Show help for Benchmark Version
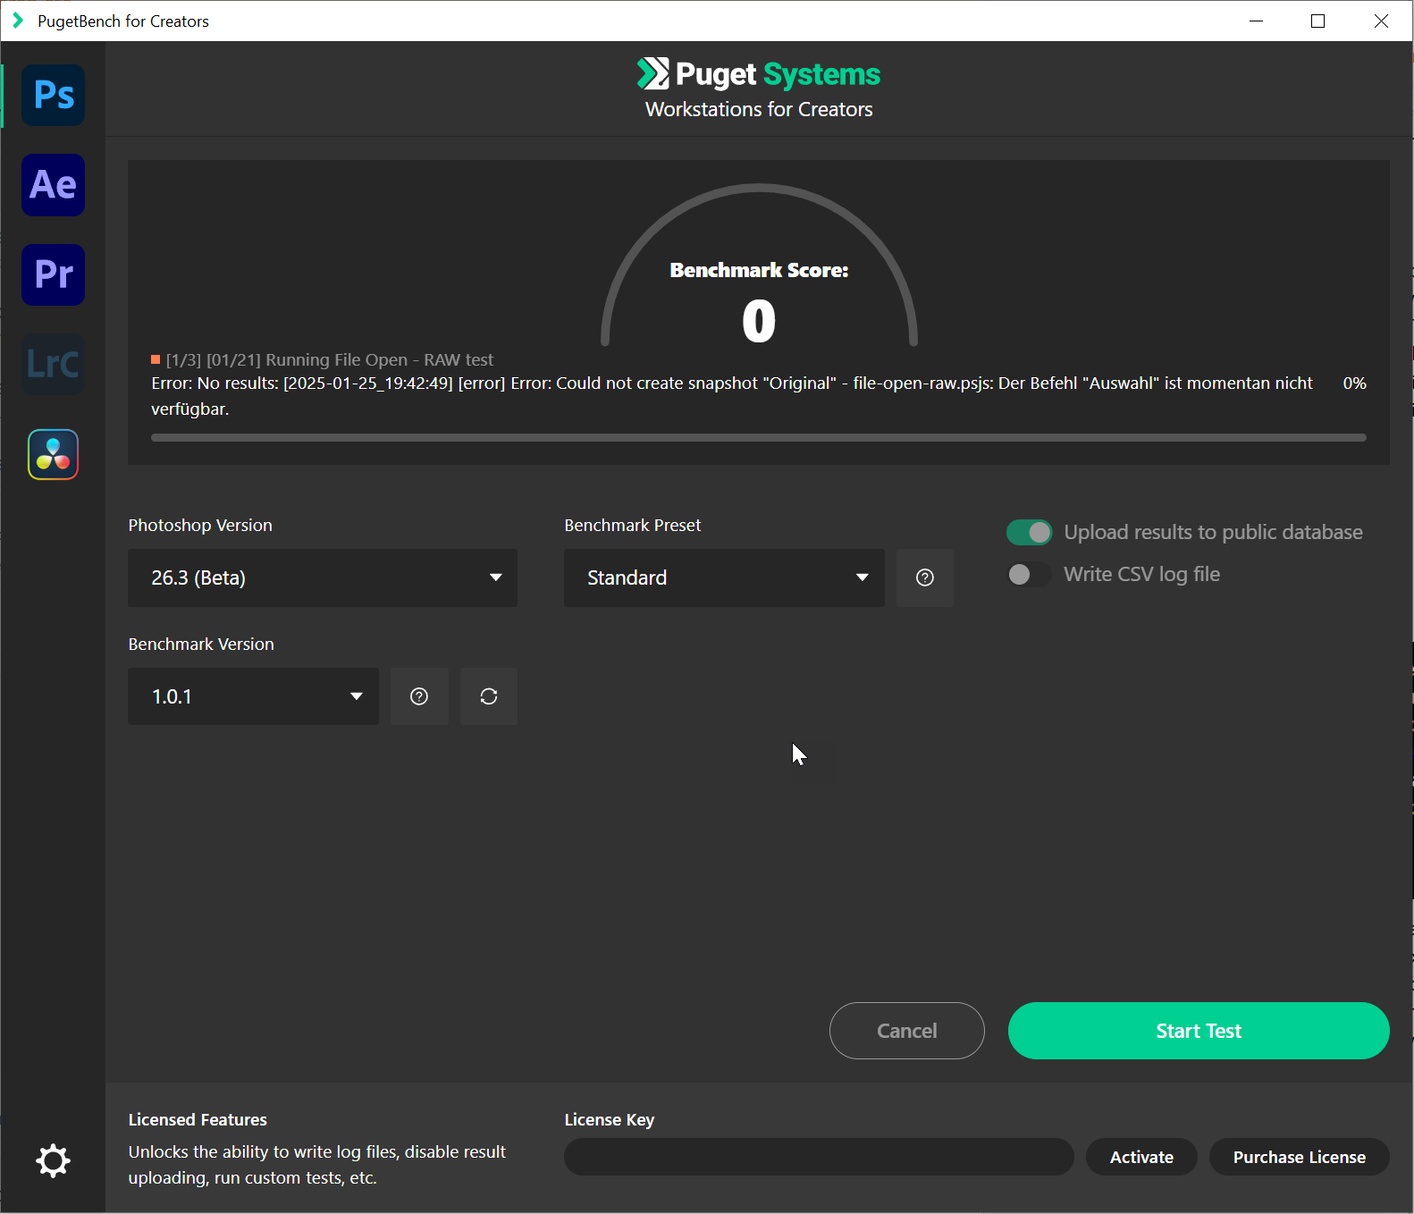This screenshot has height=1214, width=1414. (x=419, y=696)
